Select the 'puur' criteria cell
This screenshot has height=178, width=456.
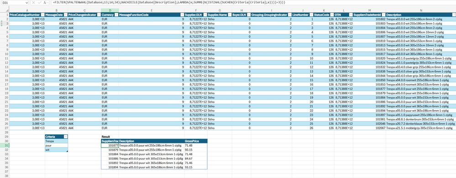tap(57, 145)
